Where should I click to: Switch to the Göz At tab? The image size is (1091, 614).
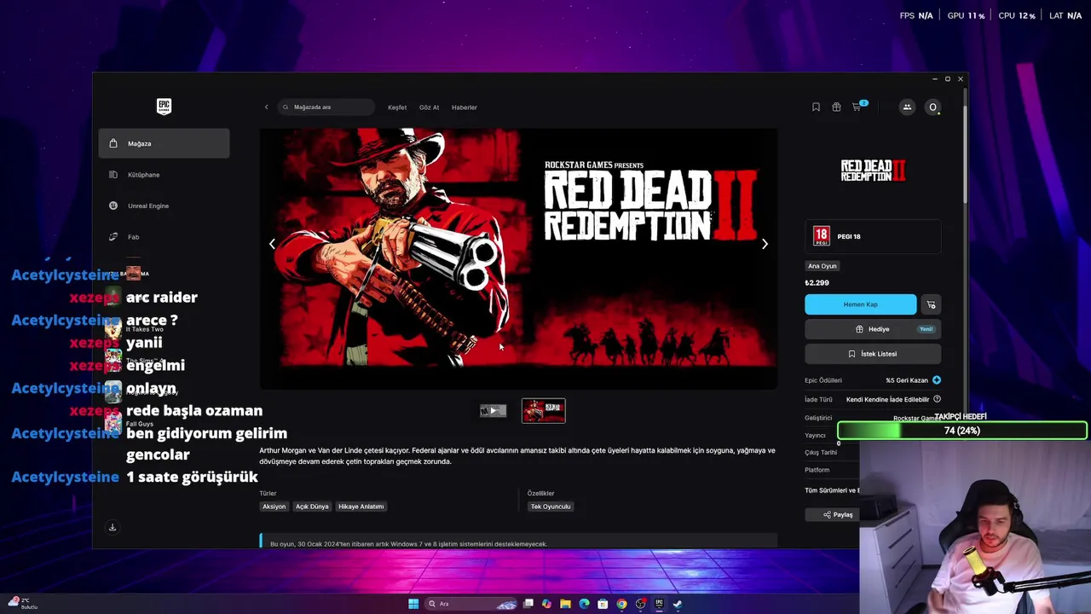429,107
